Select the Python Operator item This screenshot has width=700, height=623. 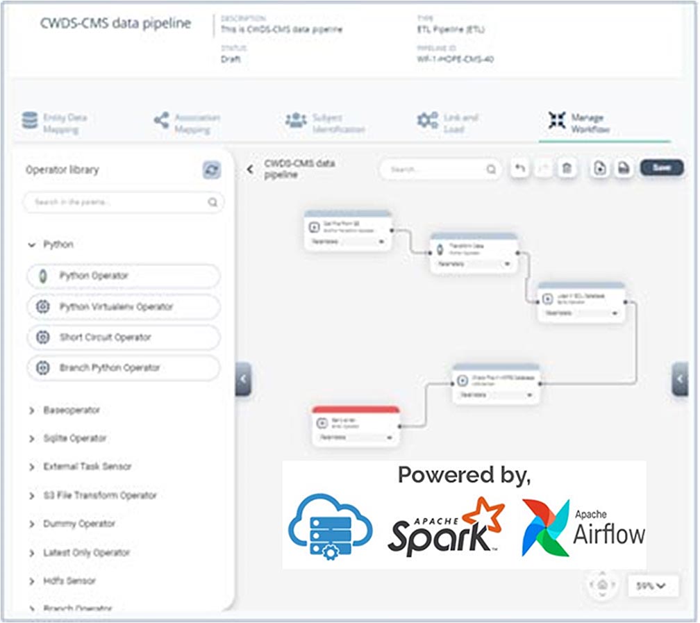coord(124,276)
